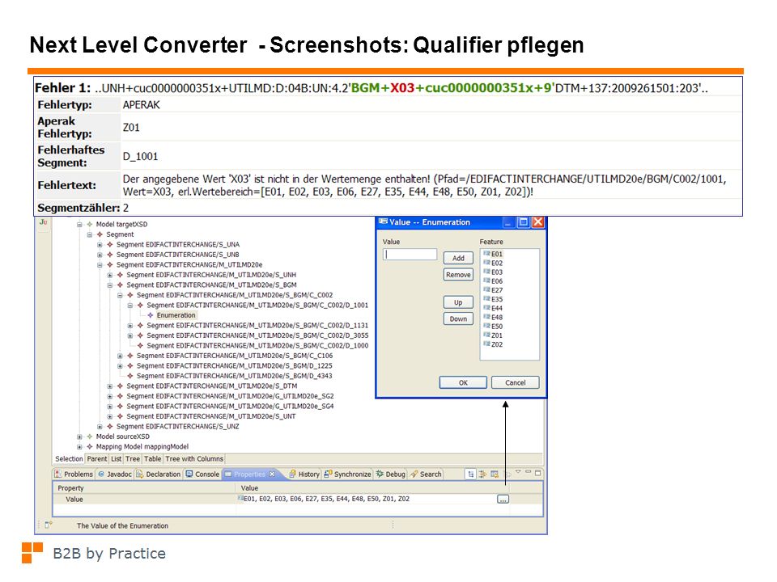Expand Segment EDIFACTINTERCHANGE/S_UNB
The image size is (777, 582).
pos(100,255)
